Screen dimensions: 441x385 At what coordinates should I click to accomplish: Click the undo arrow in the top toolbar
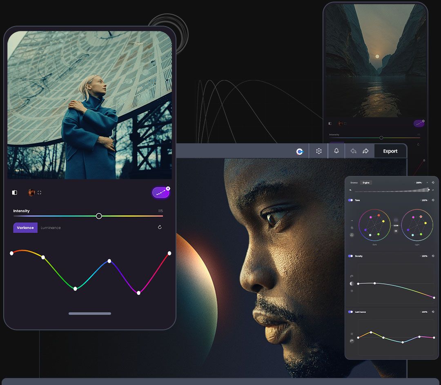point(354,151)
